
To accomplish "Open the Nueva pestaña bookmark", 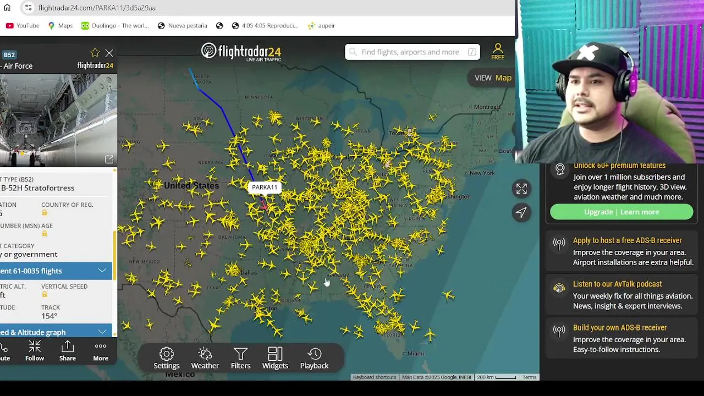I will pyautogui.click(x=182, y=25).
